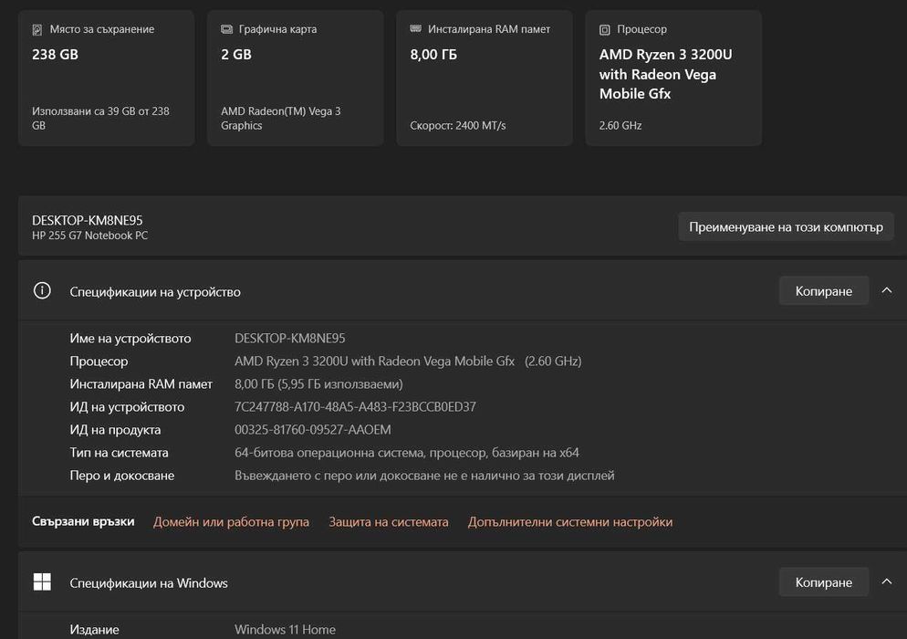
Task: Select product ID 00325-81760-09527-AAOEM
Action: [x=312, y=429]
